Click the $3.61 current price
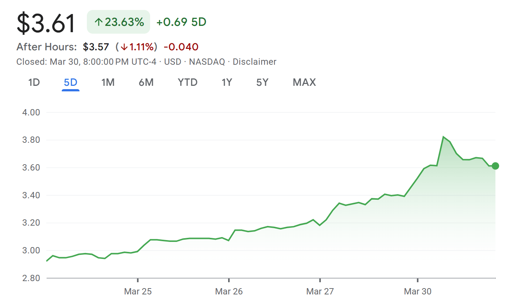525x307 pixels. click(46, 23)
